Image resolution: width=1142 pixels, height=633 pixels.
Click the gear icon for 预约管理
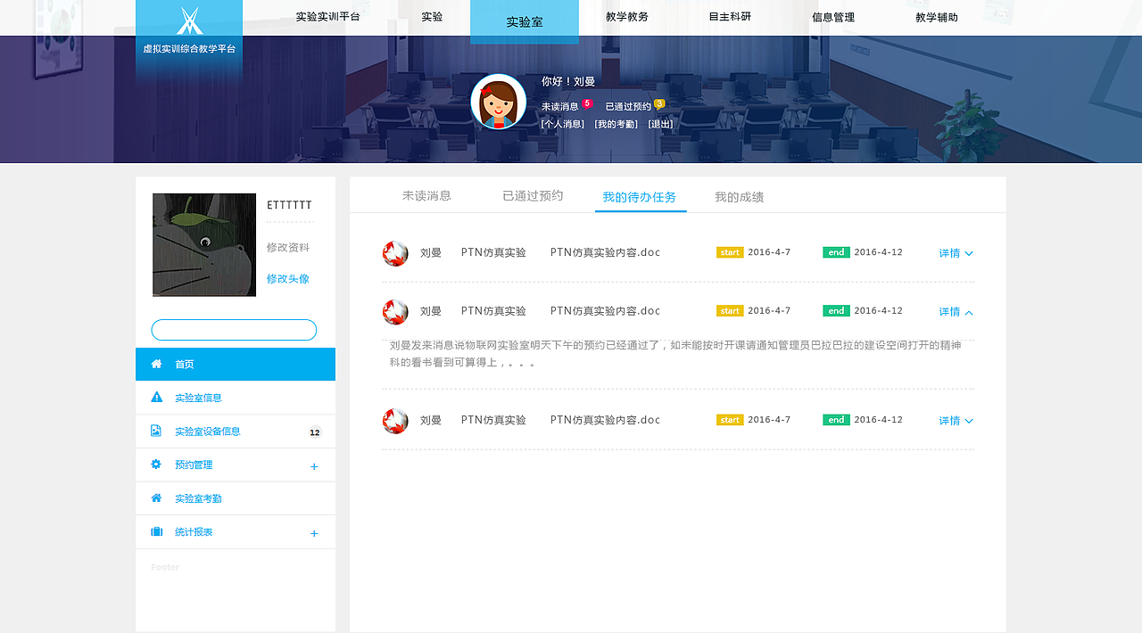tap(156, 464)
